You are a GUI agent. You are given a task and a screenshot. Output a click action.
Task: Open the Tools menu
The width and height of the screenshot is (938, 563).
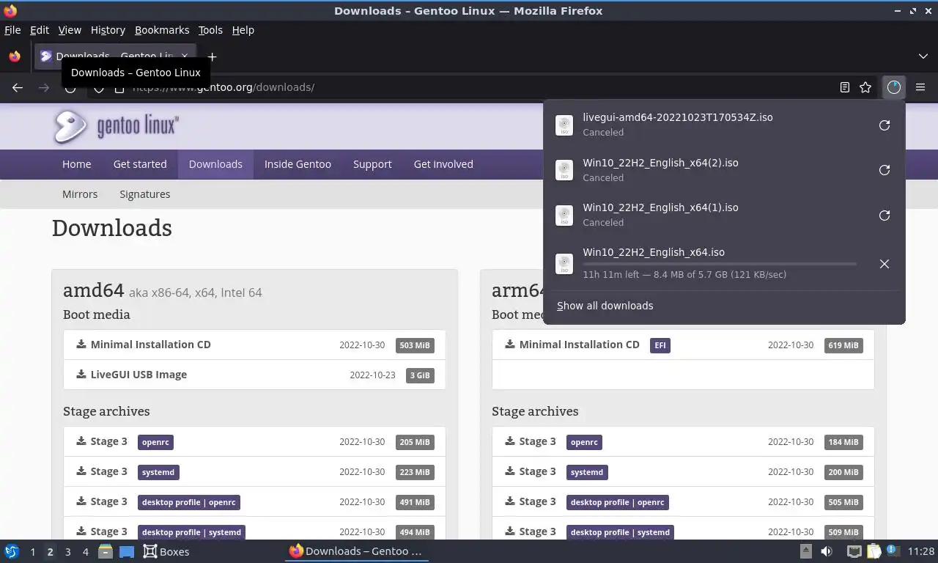tap(210, 30)
